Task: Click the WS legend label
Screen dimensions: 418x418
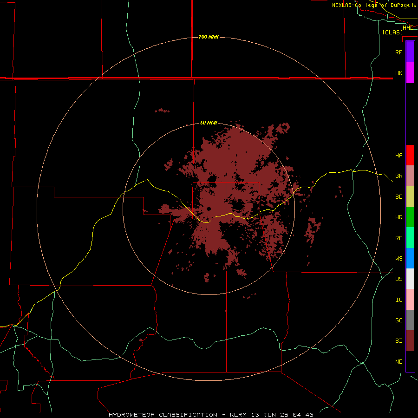Action: 398,259
